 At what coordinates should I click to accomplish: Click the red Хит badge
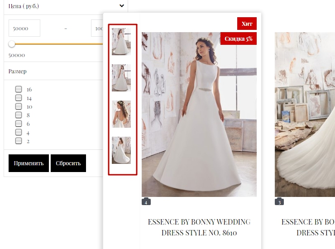pos(247,24)
